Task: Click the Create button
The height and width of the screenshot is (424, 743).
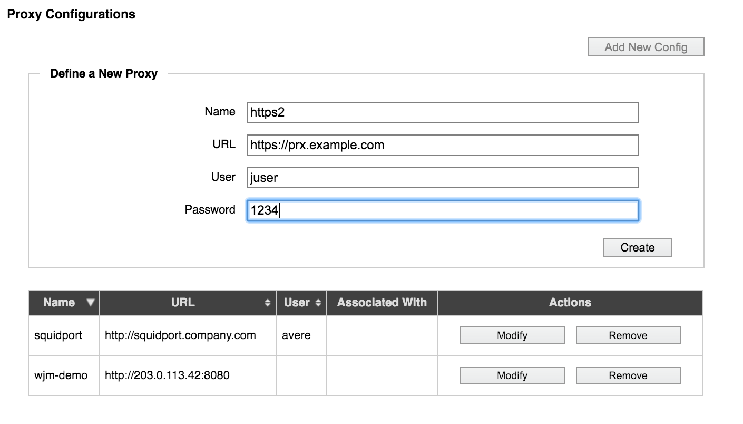Action: tap(638, 247)
